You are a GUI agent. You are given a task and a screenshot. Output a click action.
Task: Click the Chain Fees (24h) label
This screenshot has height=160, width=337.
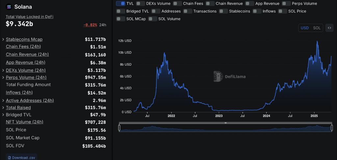[x=23, y=47]
